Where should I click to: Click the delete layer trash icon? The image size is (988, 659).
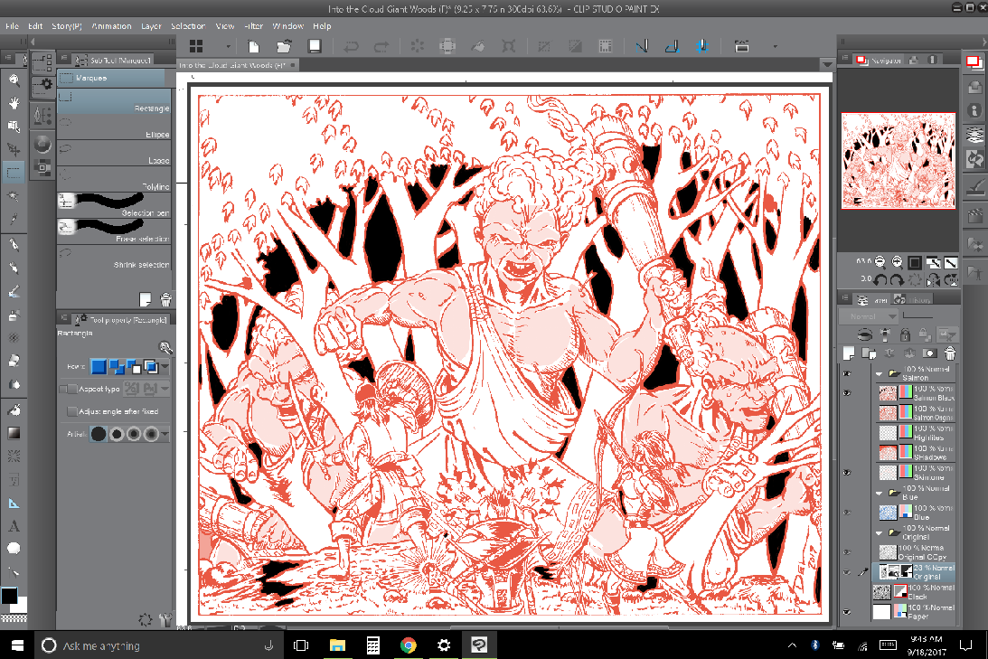[949, 353]
